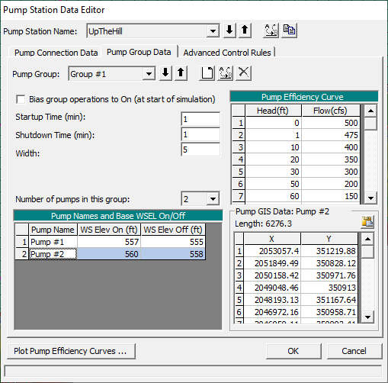388x383 pixels.
Task: Click Y cell 350958.71
Action: click(x=329, y=312)
